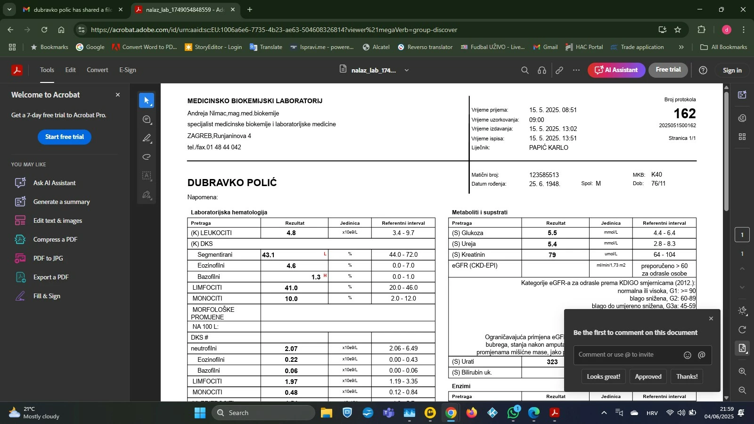Screen dimensions: 754x424
Task: Open the E-Sign menu
Action: (128, 70)
